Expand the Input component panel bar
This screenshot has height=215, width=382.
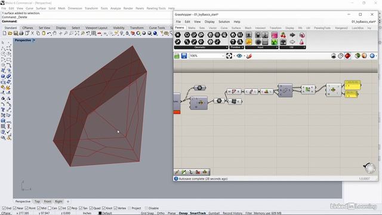coord(261,47)
